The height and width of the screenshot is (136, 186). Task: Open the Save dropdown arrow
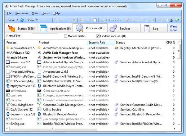tap(17, 20)
